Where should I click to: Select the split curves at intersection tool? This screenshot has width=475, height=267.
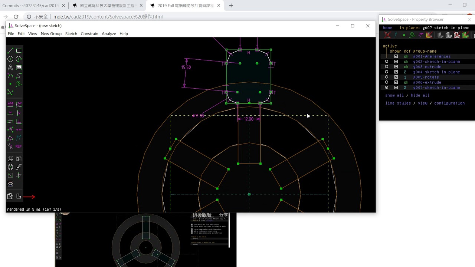coord(10,92)
